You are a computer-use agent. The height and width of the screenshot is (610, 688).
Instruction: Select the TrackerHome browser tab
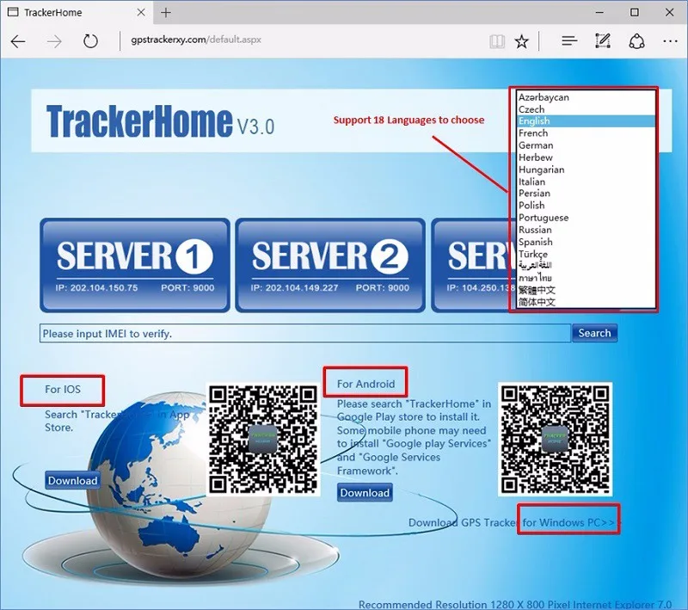[x=75, y=12]
